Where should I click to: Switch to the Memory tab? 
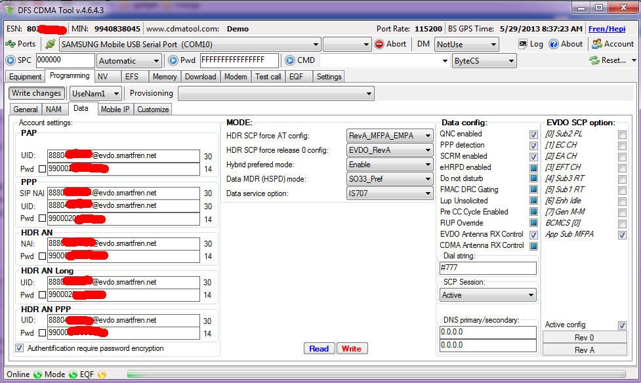(x=165, y=77)
